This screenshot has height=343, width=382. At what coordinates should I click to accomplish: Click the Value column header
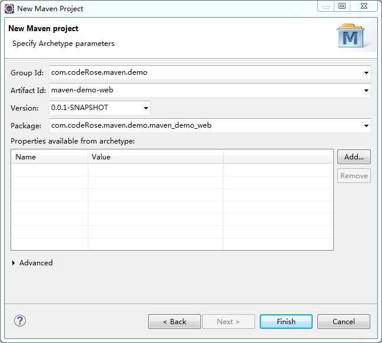pos(156,157)
